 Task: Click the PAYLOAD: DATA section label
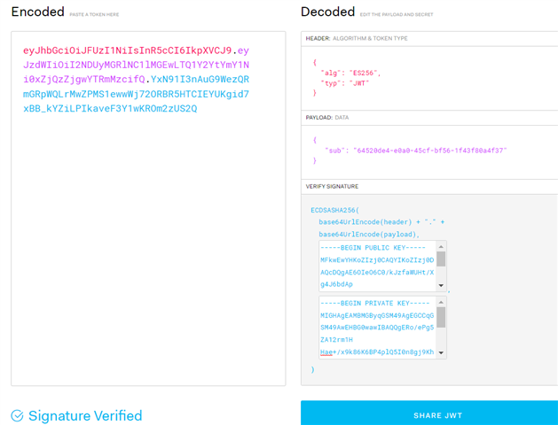point(327,118)
